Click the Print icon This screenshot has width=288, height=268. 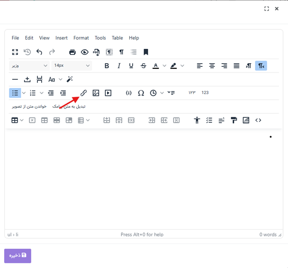(x=72, y=52)
